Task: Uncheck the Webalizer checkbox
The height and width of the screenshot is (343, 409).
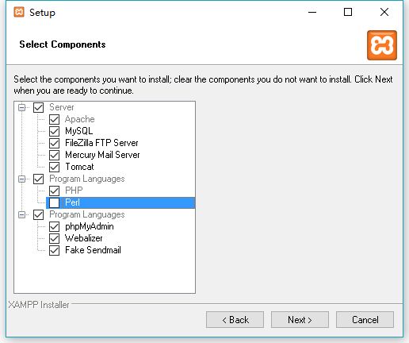Action: (x=54, y=238)
